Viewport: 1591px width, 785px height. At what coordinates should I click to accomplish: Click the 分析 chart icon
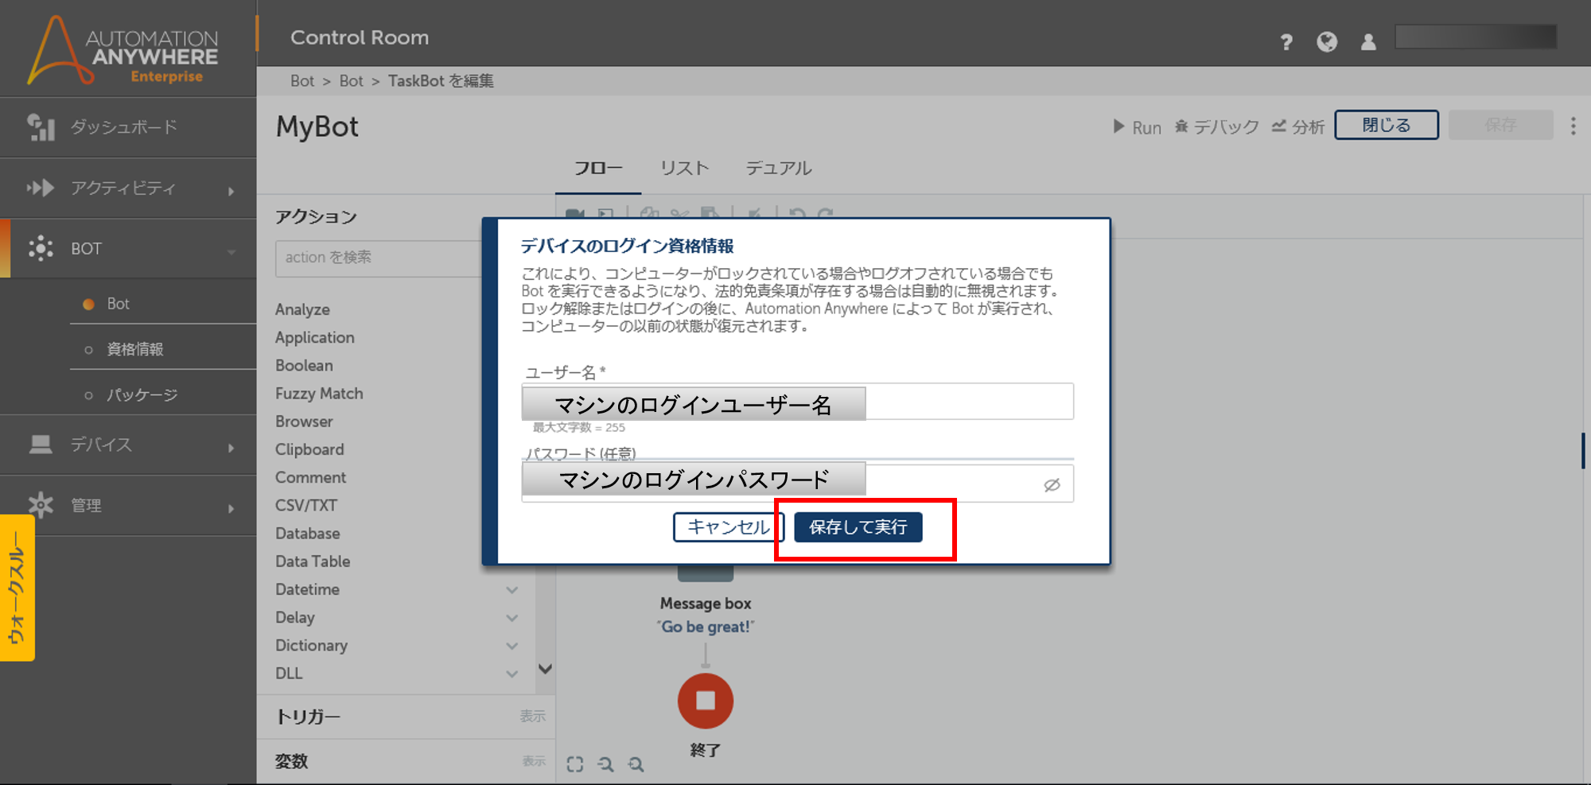tap(1278, 126)
